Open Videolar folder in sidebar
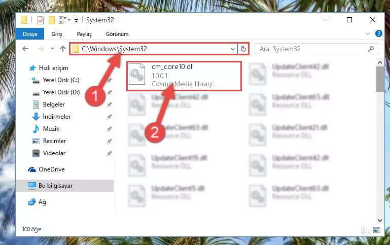Screen dimensions: 390x245 (x=54, y=153)
